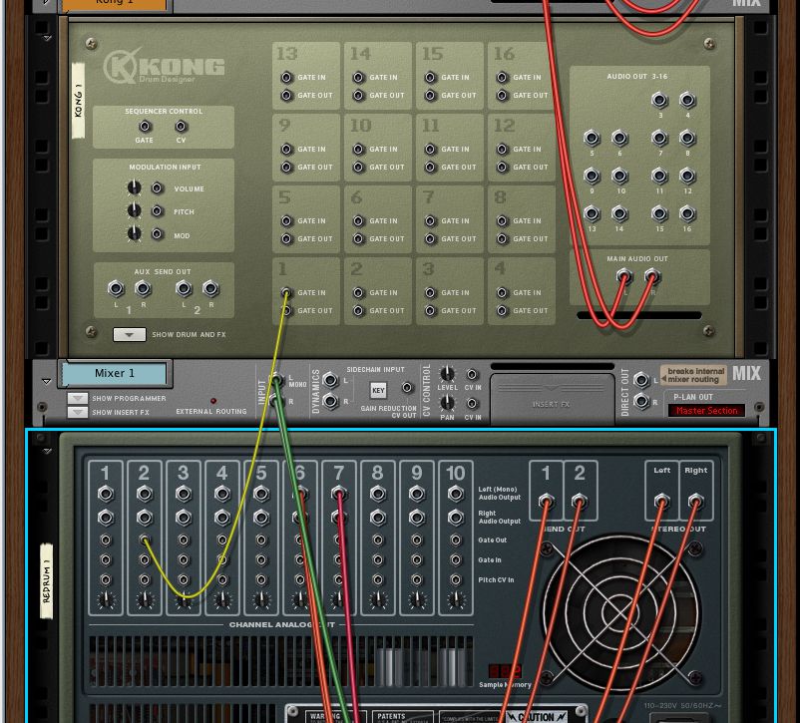
Task: Click the Pitch modulation input jack
Action: (x=158, y=210)
